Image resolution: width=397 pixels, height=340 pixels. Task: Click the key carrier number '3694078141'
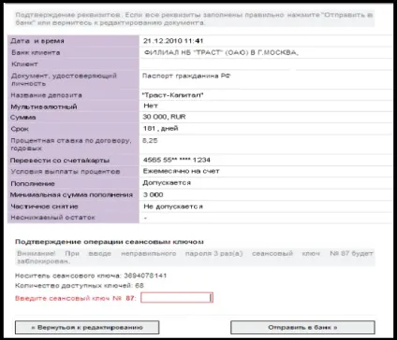click(x=145, y=276)
